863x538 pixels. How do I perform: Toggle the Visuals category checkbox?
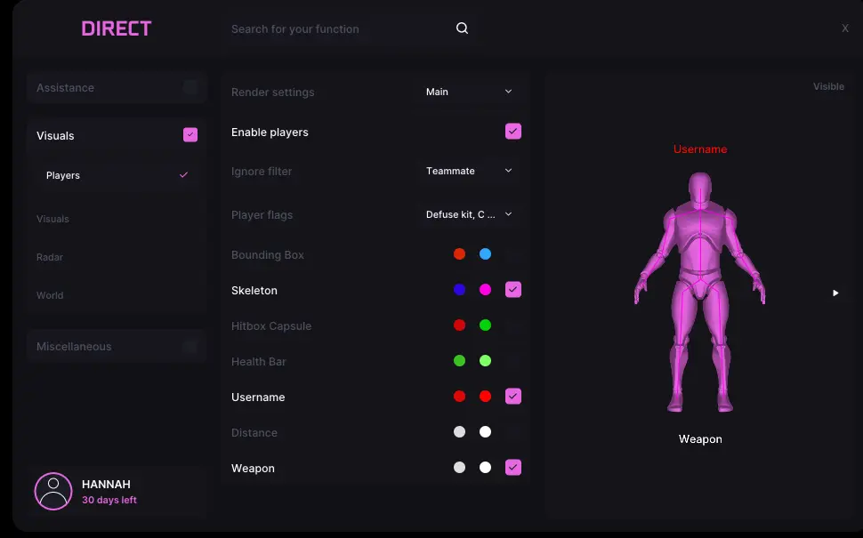190,135
